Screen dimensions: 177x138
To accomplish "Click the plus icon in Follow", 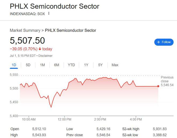I will [158, 42].
